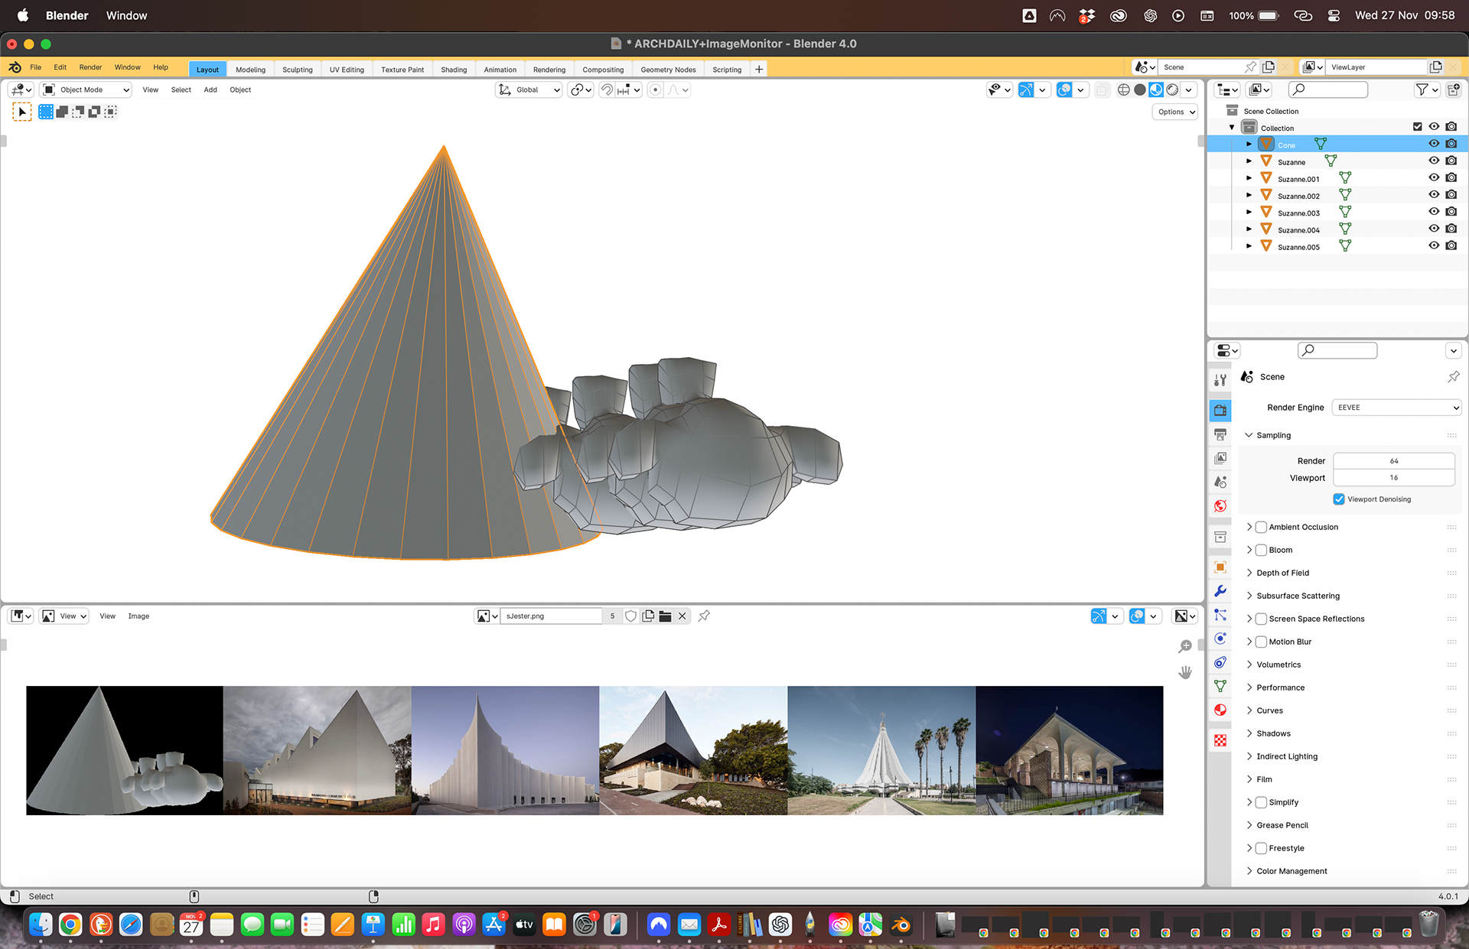Click the Render samples field (64)
This screenshot has height=949, width=1469.
[1393, 460]
